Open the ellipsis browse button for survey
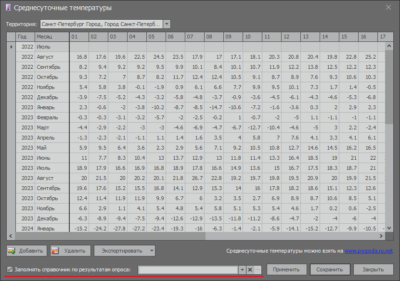This screenshot has height=281, width=400. click(258, 270)
